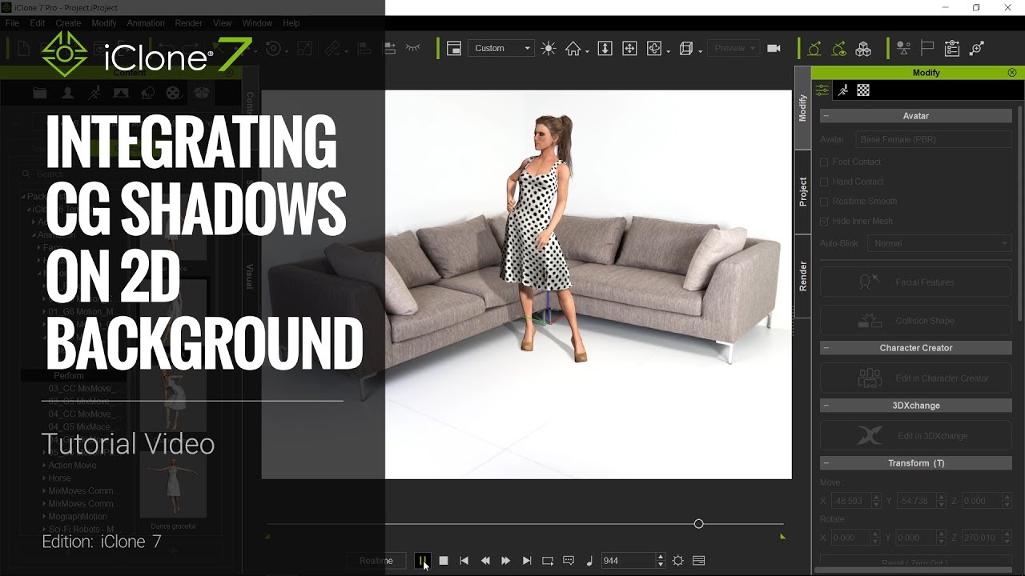
Task: Switch to the vertical Render side tab
Action: tap(802, 276)
